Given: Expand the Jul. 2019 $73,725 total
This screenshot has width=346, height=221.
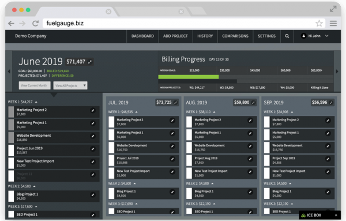Looking at the screenshot, I should point(176,103).
